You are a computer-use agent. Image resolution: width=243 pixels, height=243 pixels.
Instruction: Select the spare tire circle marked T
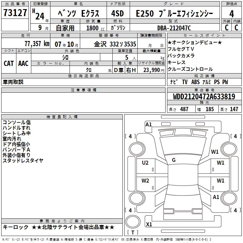(x=133, y=222)
